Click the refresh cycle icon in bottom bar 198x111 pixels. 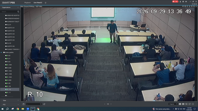[x=44, y=104]
